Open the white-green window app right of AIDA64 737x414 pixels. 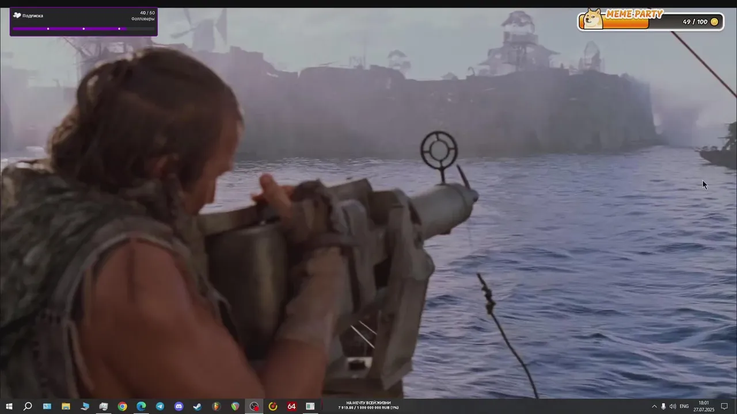pyautogui.click(x=310, y=407)
